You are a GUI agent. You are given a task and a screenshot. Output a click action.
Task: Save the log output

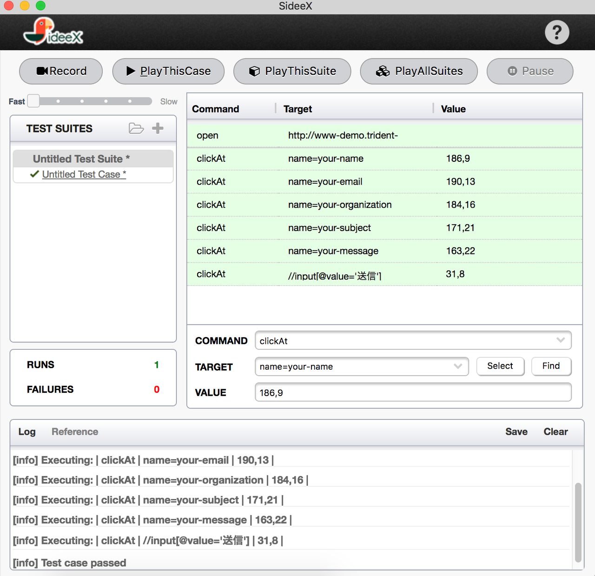pos(516,432)
